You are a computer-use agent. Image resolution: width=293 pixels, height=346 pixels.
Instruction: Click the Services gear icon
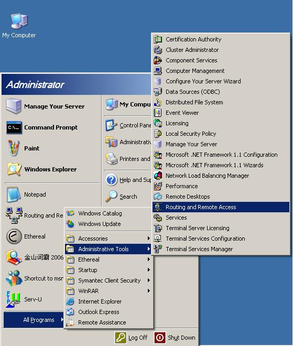158,218
